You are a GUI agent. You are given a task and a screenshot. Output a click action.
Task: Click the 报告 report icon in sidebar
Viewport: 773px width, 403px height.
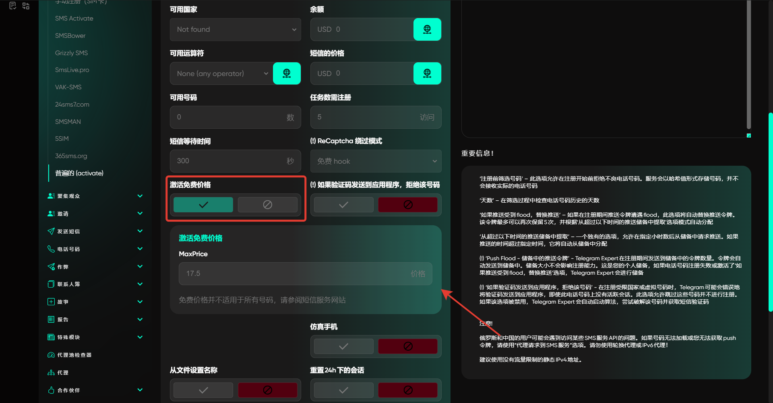(51, 319)
